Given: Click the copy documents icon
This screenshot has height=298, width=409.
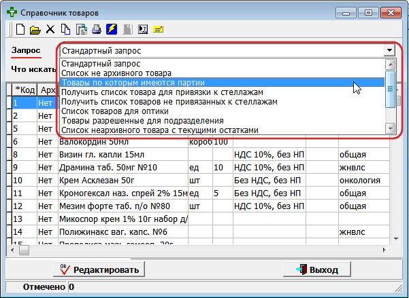Looking at the screenshot, I should click(x=66, y=29).
